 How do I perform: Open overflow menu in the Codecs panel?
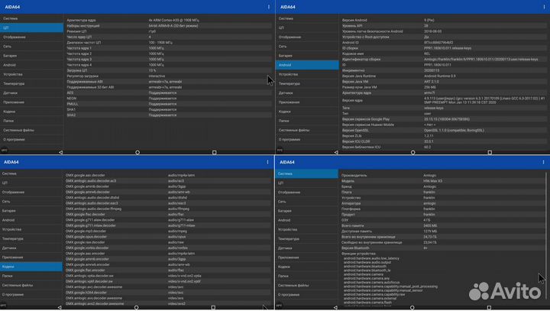point(268,162)
